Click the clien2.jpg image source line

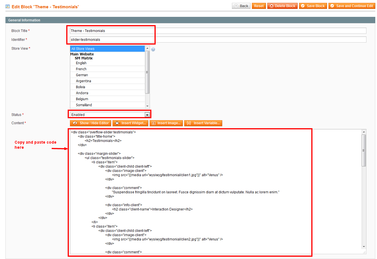coord(167,239)
